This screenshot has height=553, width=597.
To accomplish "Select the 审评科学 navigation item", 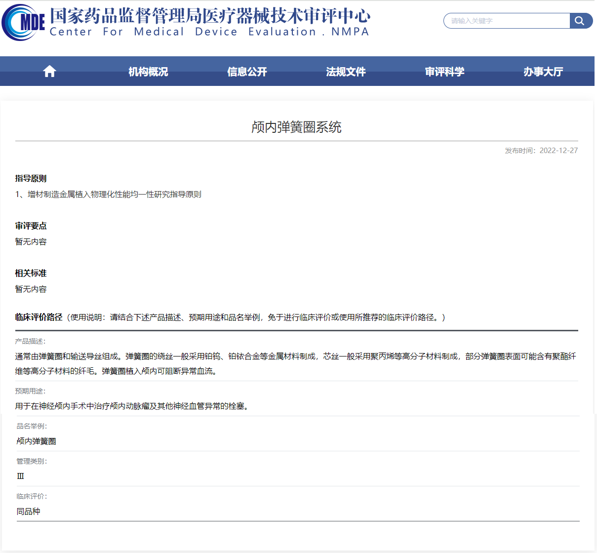I will [x=444, y=72].
